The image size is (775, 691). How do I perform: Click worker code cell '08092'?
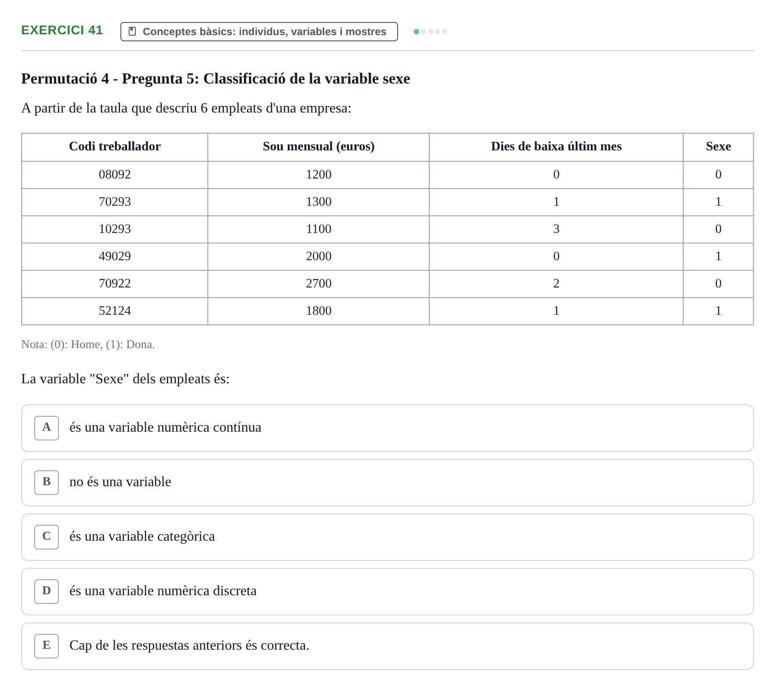[115, 175]
